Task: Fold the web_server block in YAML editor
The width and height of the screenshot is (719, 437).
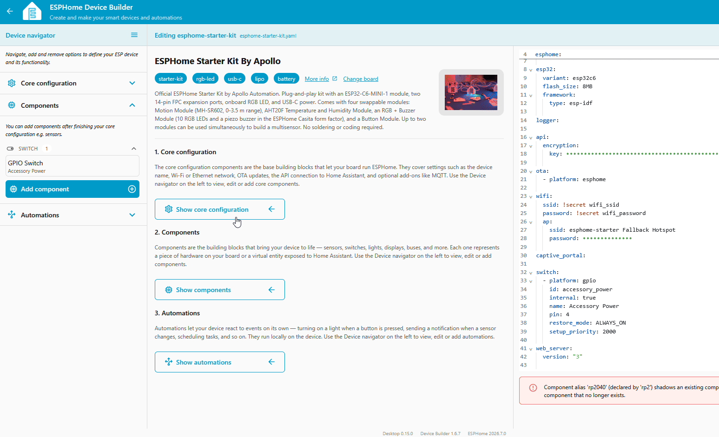Action: (x=531, y=349)
